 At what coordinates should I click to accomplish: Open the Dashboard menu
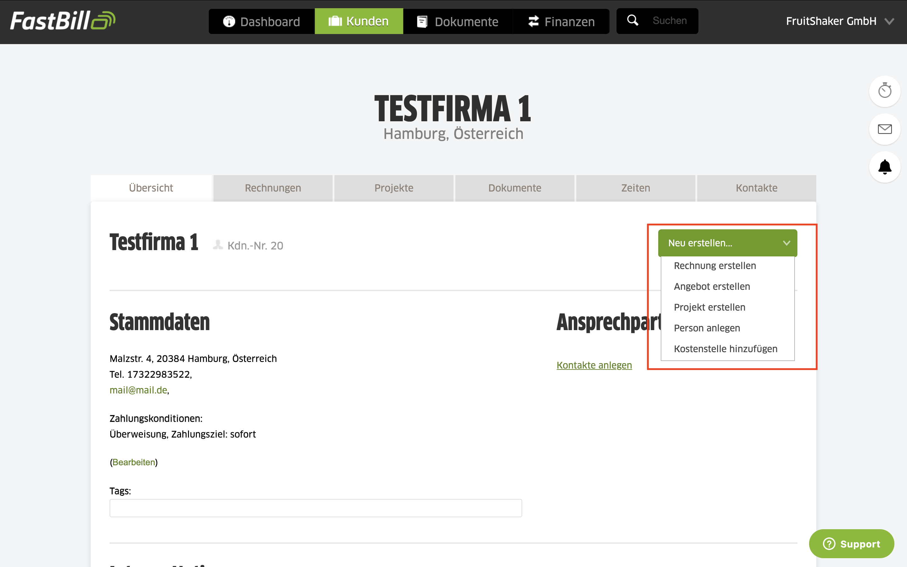[262, 21]
